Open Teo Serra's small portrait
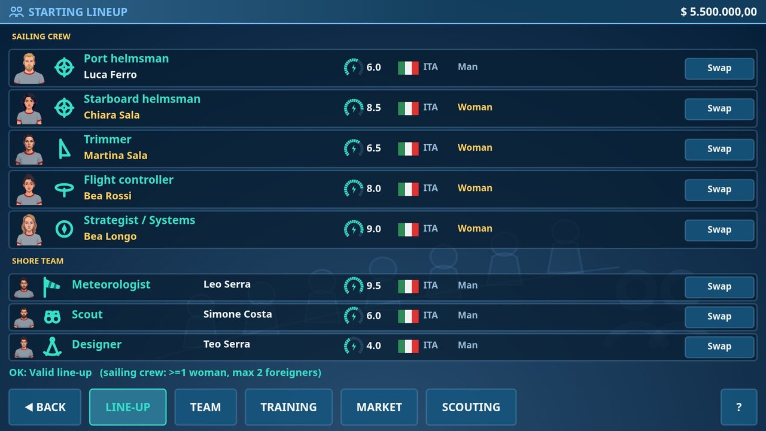Image resolution: width=766 pixels, height=431 pixels. click(x=24, y=347)
